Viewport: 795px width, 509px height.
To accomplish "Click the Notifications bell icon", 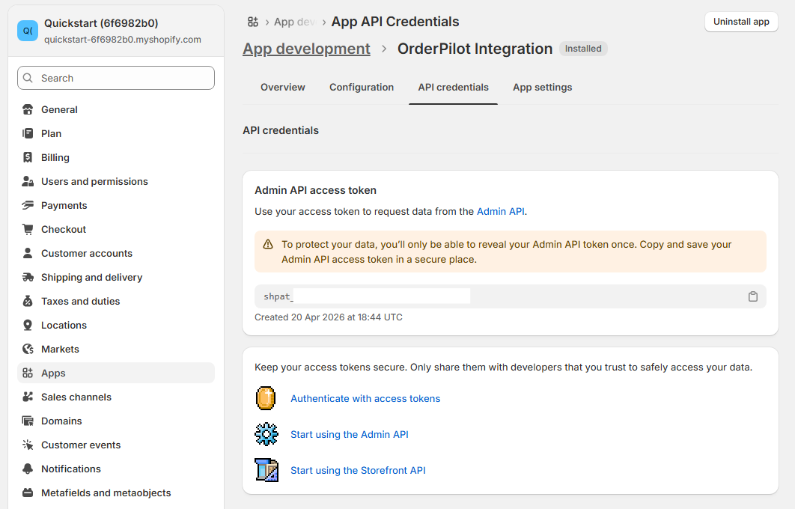I will click(28, 469).
